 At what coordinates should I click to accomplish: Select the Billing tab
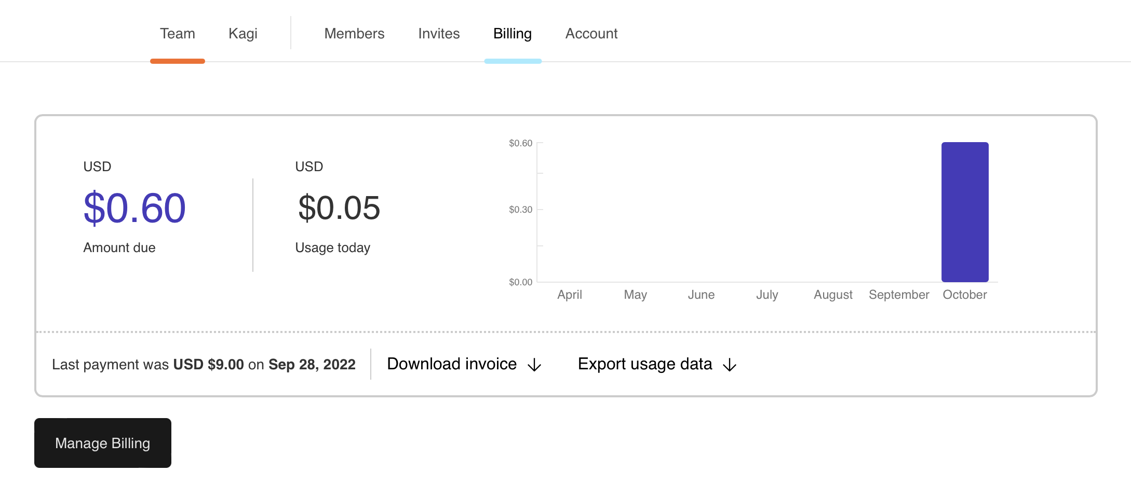pos(512,34)
